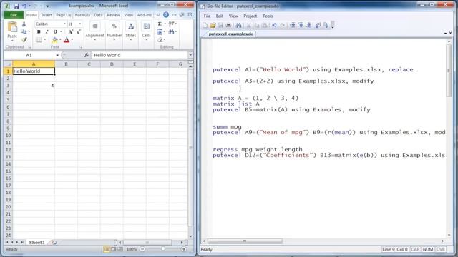This screenshot has width=458, height=257.
Task: Click Print icon in Do-file Editor toolbar
Action: point(228,26)
